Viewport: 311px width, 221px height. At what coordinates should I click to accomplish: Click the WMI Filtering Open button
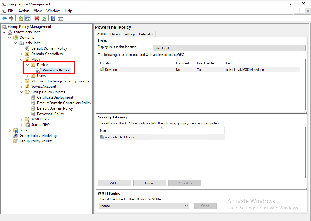coord(205,206)
